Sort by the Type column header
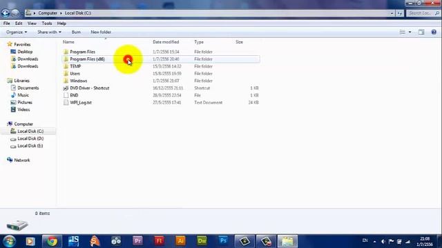 [x=199, y=42]
